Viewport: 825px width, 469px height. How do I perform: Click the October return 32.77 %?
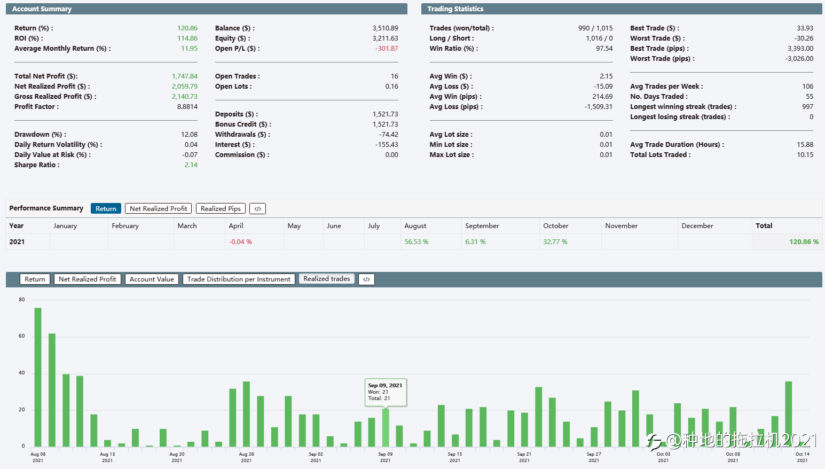555,242
